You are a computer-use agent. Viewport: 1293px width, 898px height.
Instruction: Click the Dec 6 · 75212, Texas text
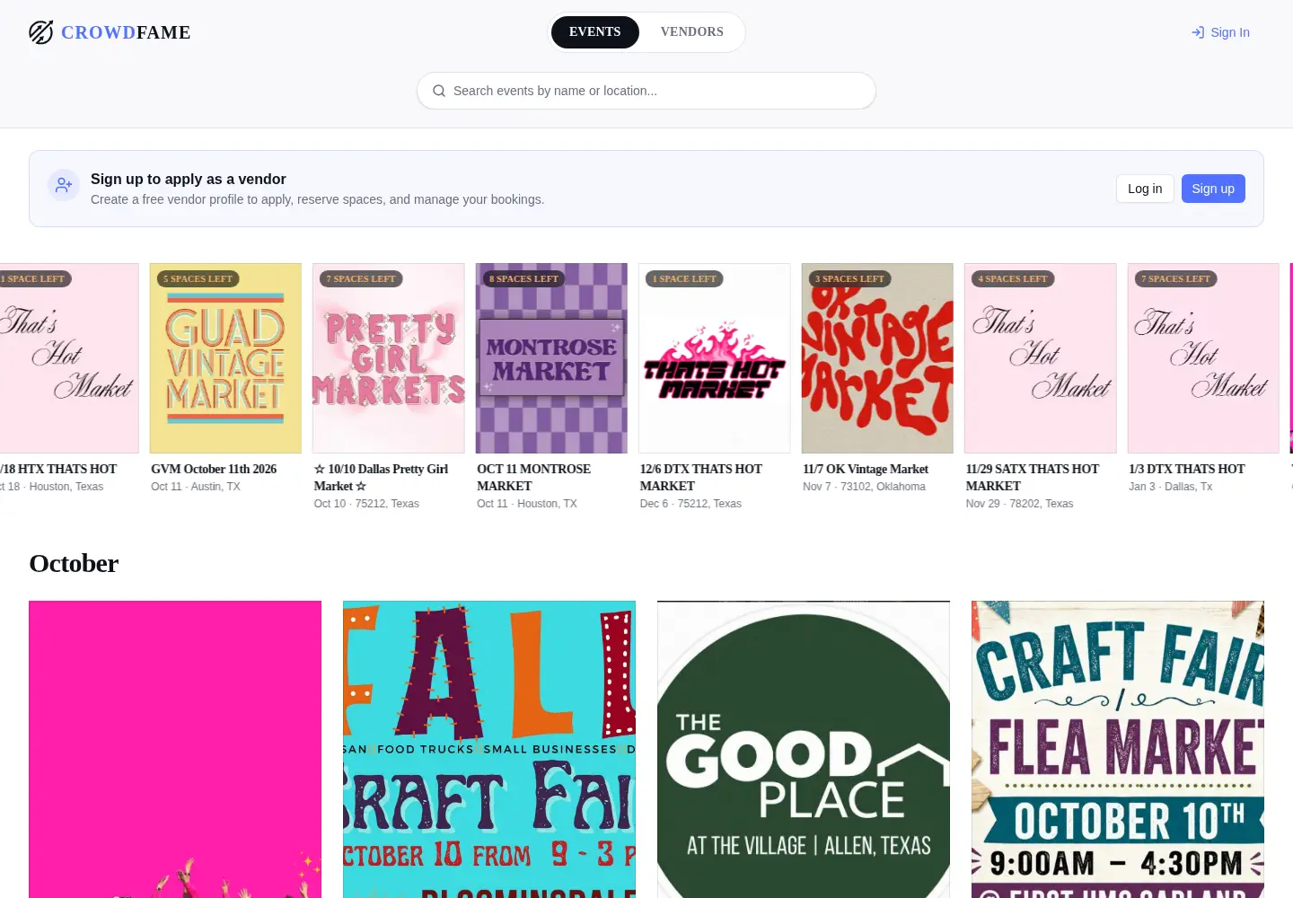[690, 504]
